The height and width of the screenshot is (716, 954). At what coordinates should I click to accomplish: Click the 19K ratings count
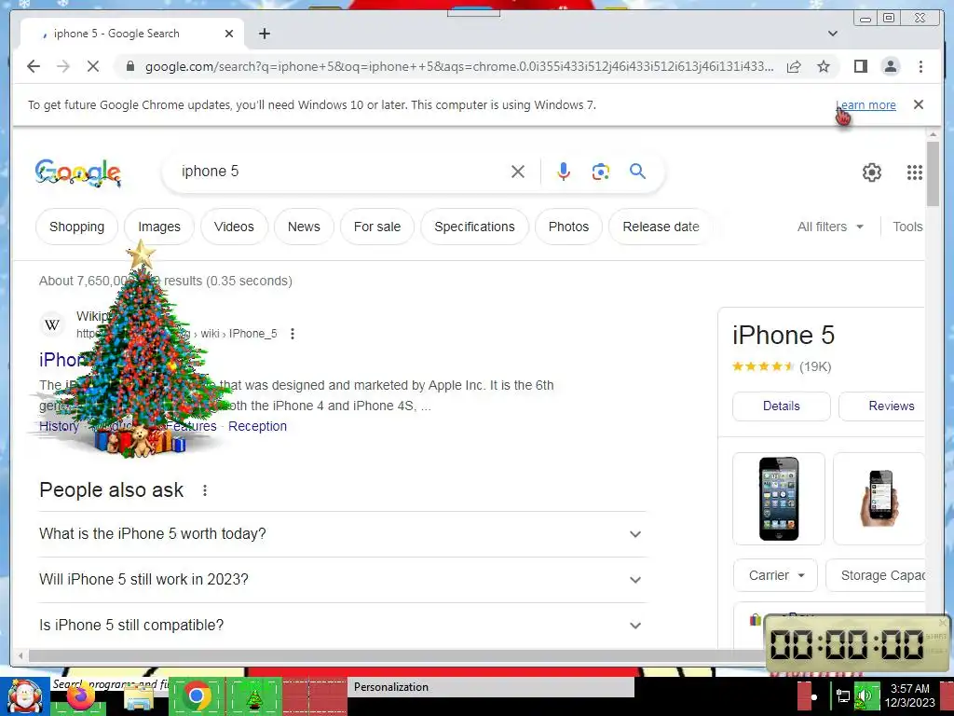pyautogui.click(x=815, y=366)
